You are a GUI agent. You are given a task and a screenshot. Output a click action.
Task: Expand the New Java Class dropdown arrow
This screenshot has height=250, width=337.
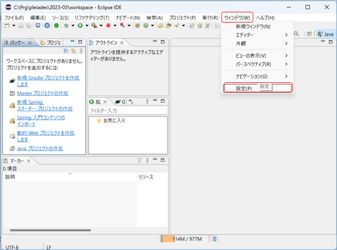pos(153,26)
